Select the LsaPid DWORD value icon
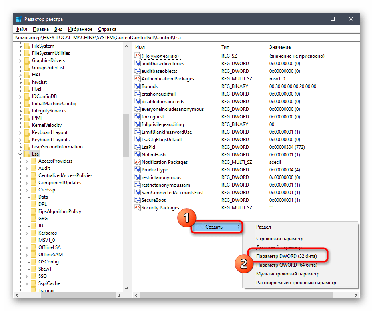Image resolution: width=373 pixels, height=311 pixels. point(138,147)
